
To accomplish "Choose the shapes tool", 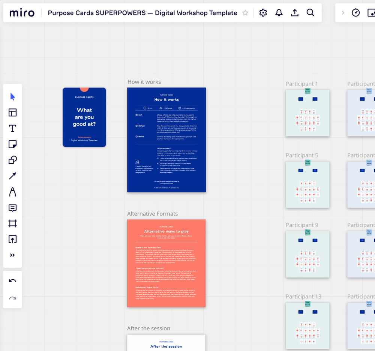I will point(12,160).
